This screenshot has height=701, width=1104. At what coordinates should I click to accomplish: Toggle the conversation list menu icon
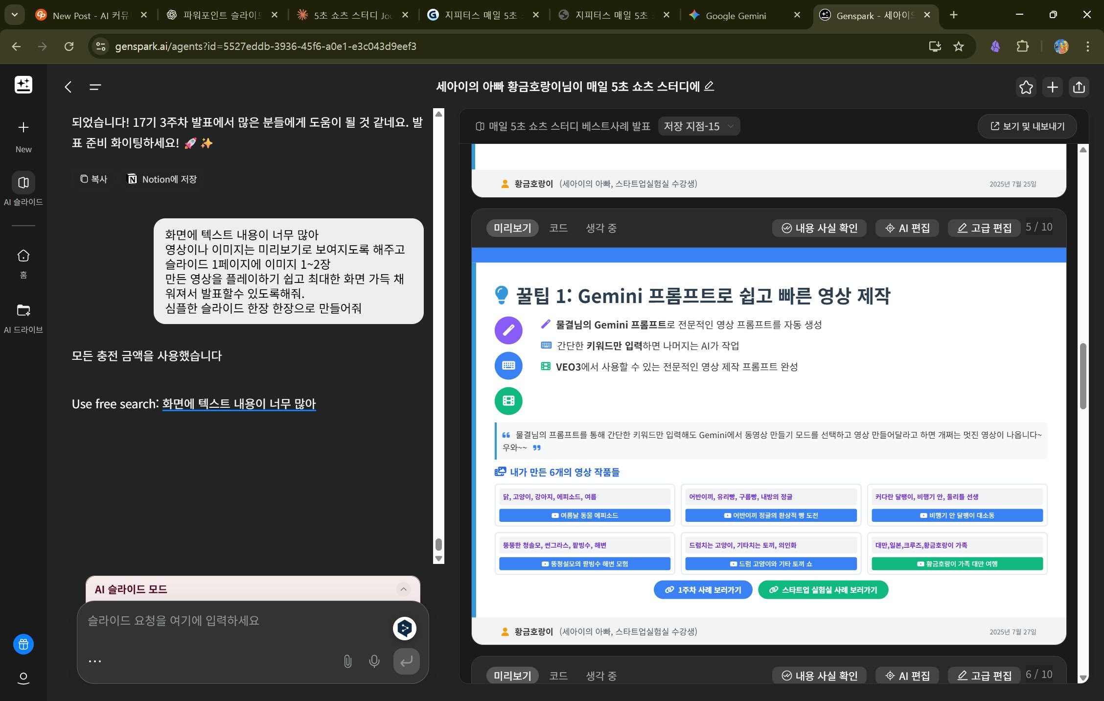tap(95, 87)
